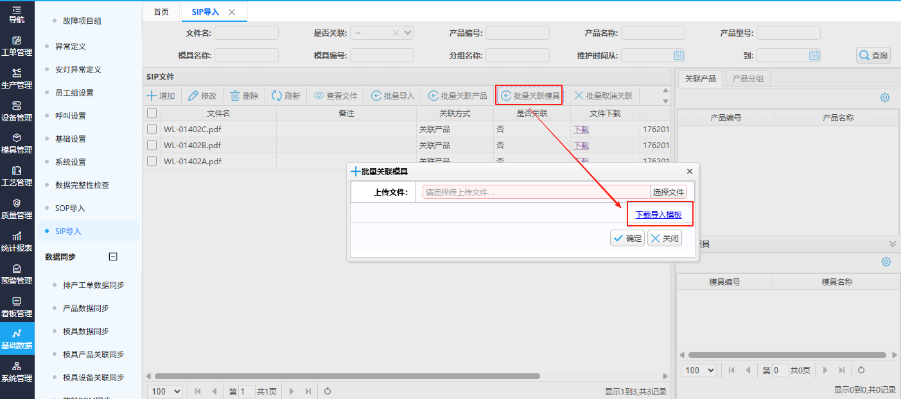The height and width of the screenshot is (399, 901).
Task: Click the gear icon in 关联产品 panel
Action: pyautogui.click(x=885, y=98)
